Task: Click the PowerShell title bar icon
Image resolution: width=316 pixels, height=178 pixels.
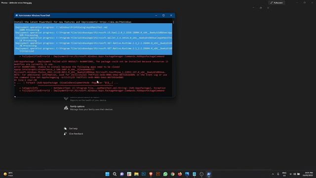Action: point(17,15)
